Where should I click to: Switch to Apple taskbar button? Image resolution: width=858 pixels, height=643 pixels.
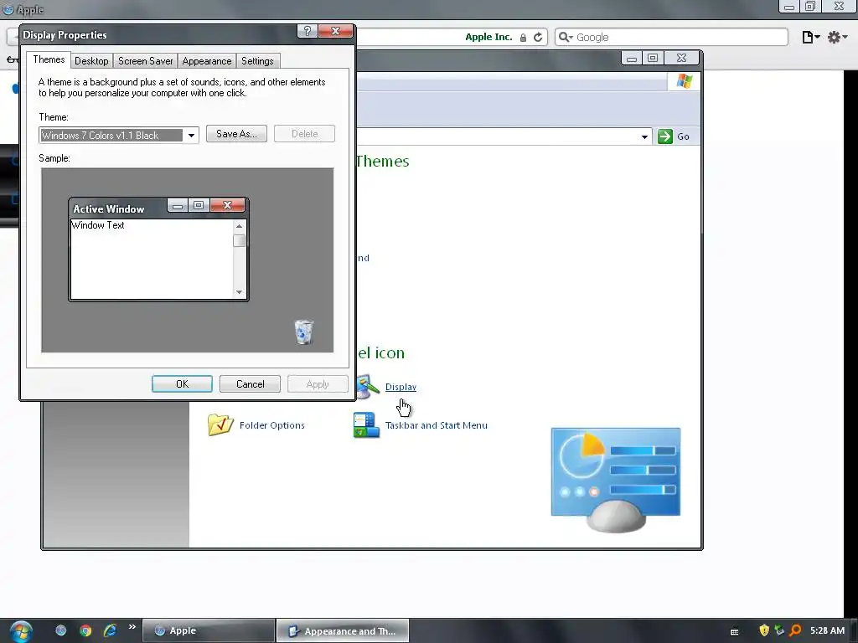pyautogui.click(x=209, y=630)
